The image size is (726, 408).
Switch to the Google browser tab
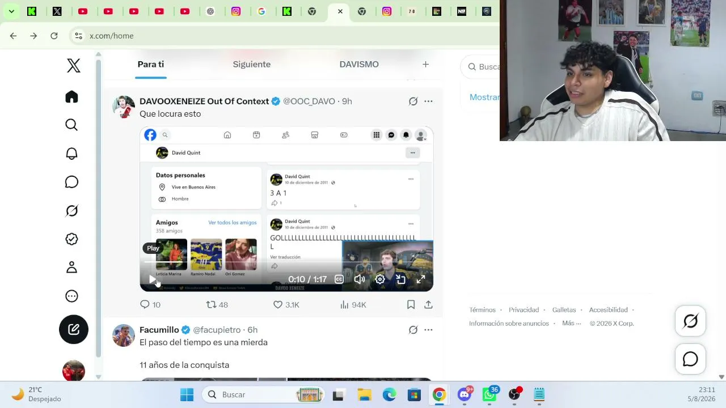pyautogui.click(x=261, y=11)
